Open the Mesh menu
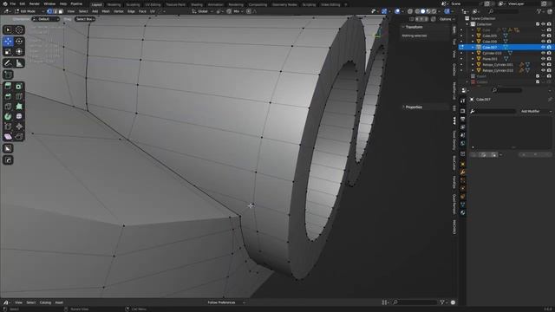Screen dimensions: 555x312 tap(106, 11)
